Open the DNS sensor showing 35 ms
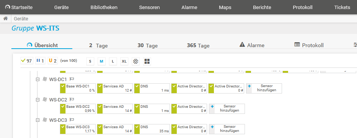The height and width of the screenshot is (138, 357). (x=152, y=129)
